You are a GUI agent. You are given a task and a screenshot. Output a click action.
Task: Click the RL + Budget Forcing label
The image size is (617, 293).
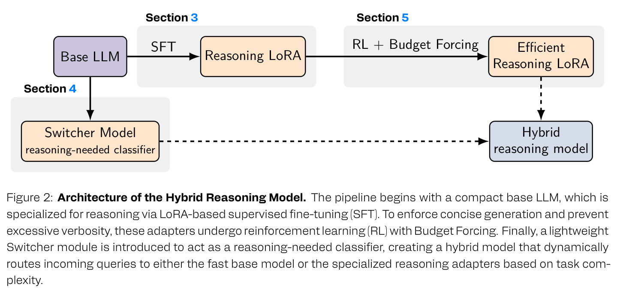click(415, 45)
